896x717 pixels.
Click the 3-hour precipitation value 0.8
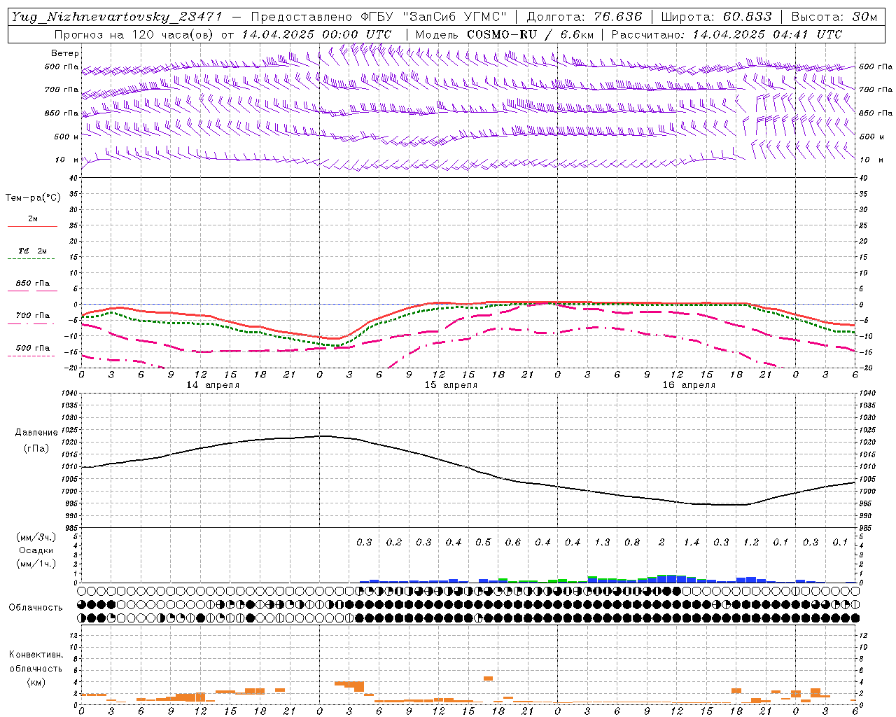coord(632,543)
